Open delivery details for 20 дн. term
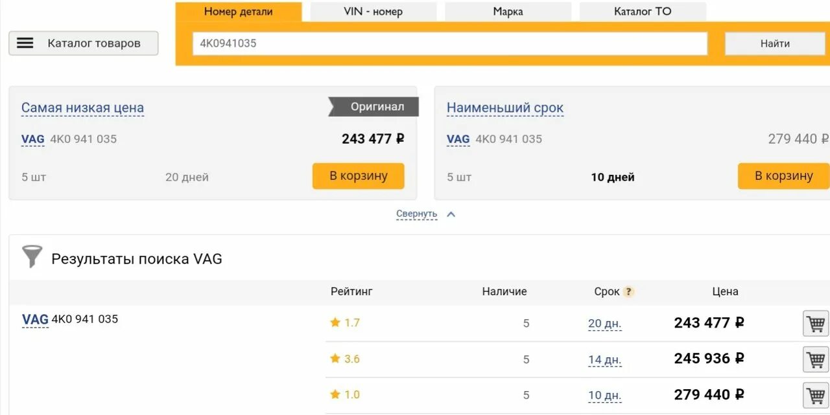Screen dimensions: 830x415 pos(604,324)
